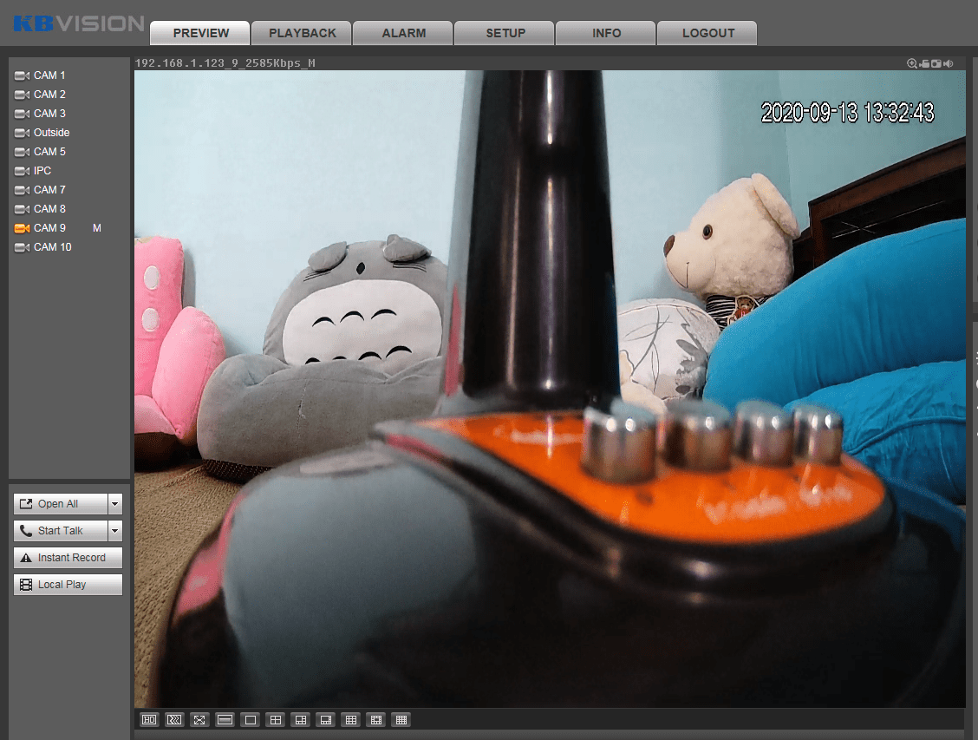Switch stream quality using HD icon

(x=149, y=720)
